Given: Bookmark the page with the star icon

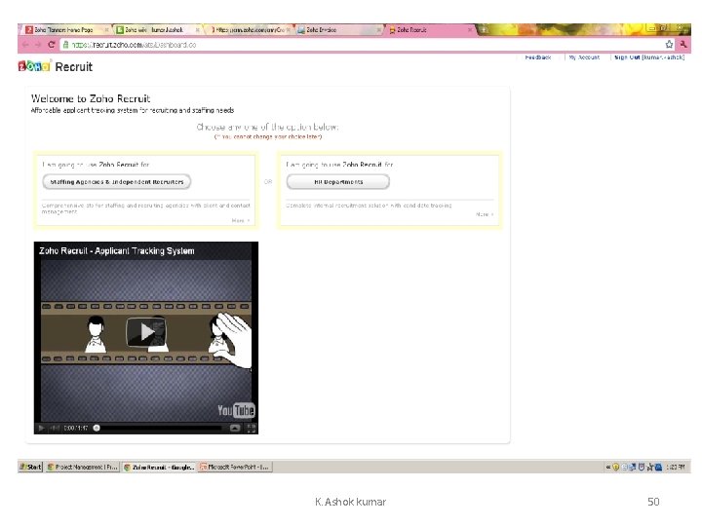Looking at the screenshot, I should point(669,44).
